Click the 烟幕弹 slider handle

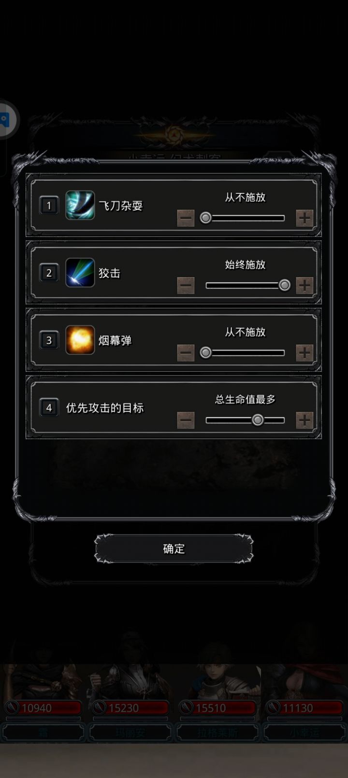pyautogui.click(x=205, y=353)
